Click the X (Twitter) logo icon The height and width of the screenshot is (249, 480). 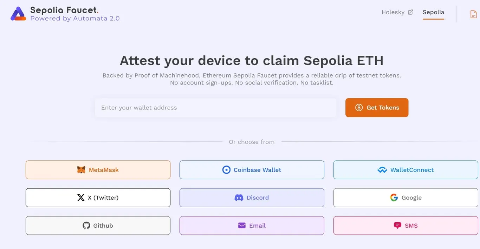pyautogui.click(x=80, y=197)
